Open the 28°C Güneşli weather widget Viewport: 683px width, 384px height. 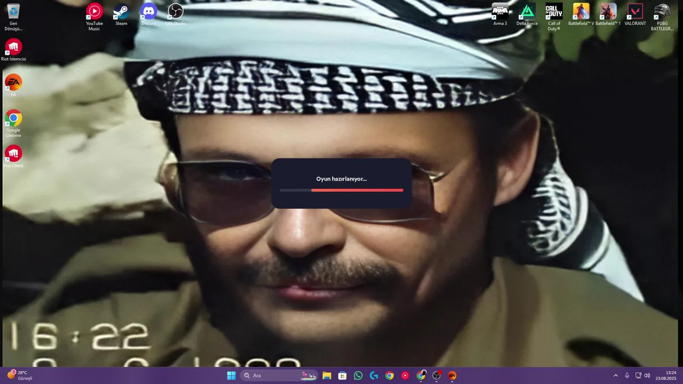[20, 375]
